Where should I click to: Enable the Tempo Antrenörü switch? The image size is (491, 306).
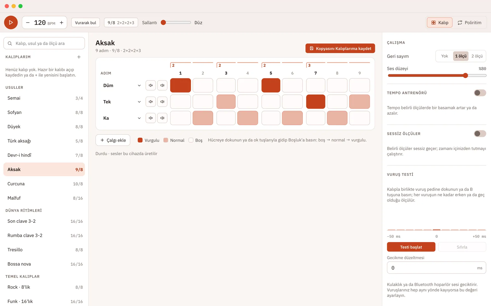tap(480, 93)
